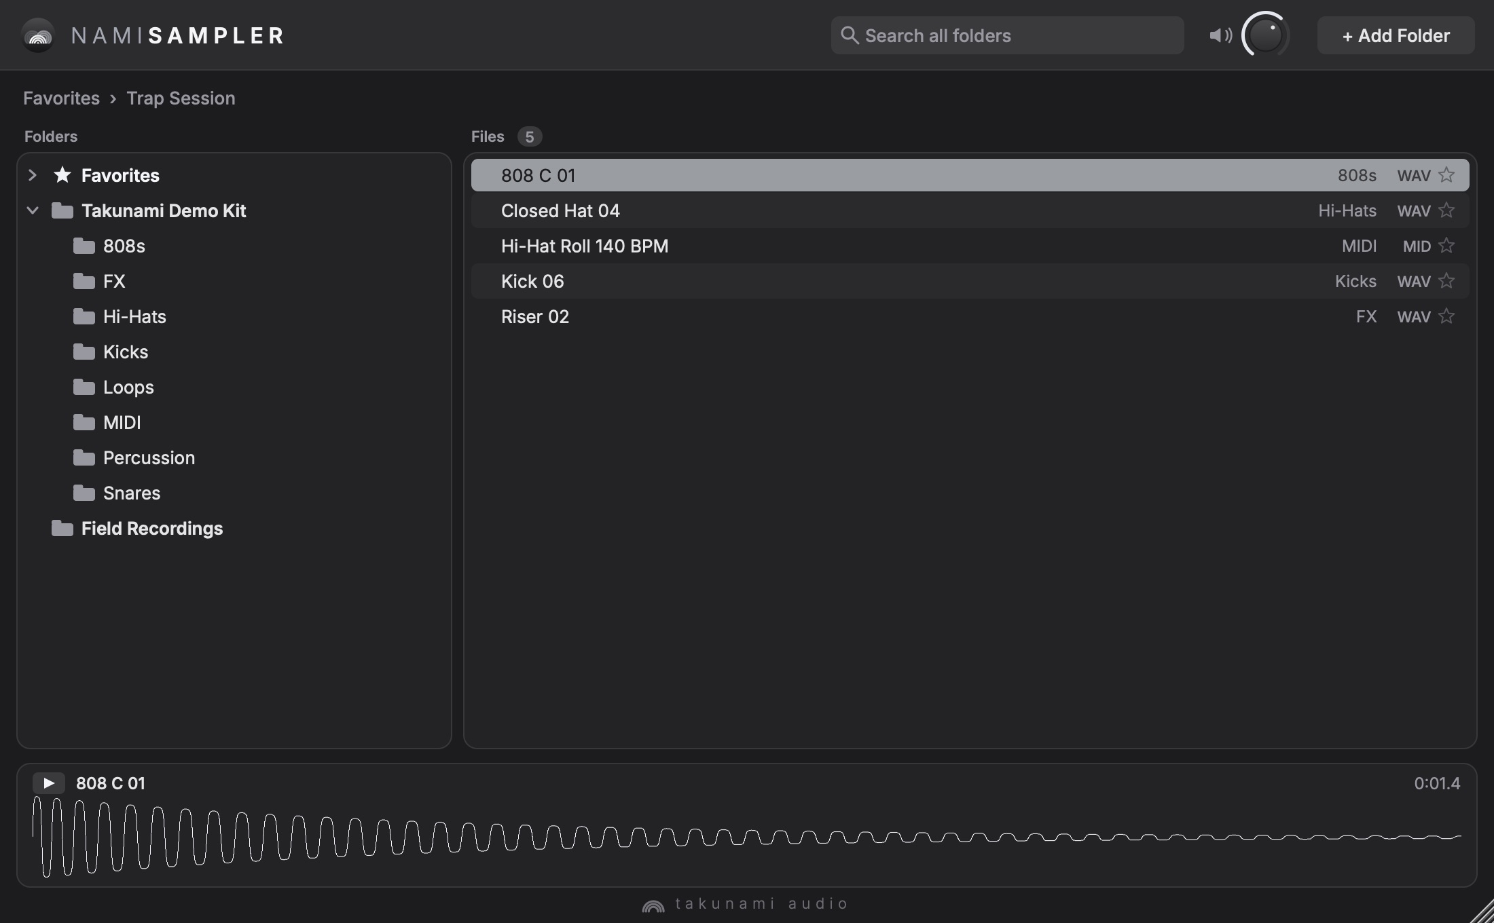Click the Loops folder icon
Viewport: 1494px width, 923px height.
(84, 387)
